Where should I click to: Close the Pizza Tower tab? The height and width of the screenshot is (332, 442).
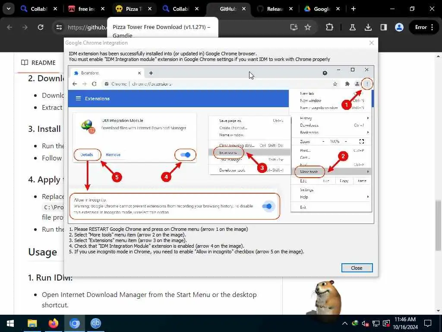tap(150, 9)
